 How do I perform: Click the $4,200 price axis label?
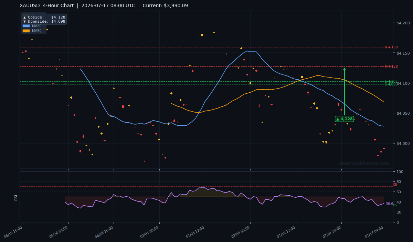[403, 23]
